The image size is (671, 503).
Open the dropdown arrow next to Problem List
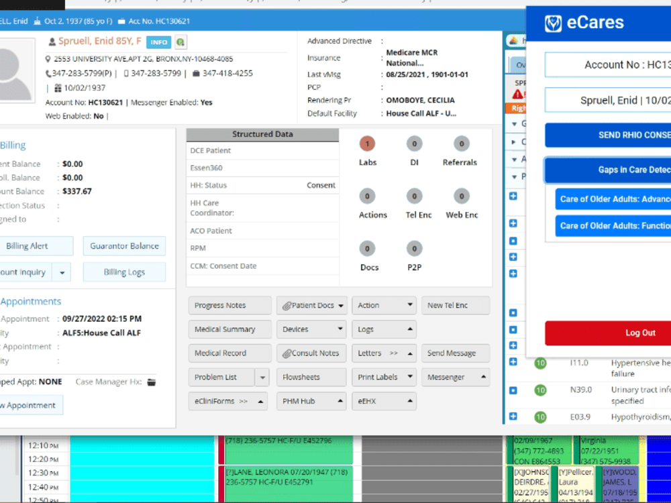point(262,378)
